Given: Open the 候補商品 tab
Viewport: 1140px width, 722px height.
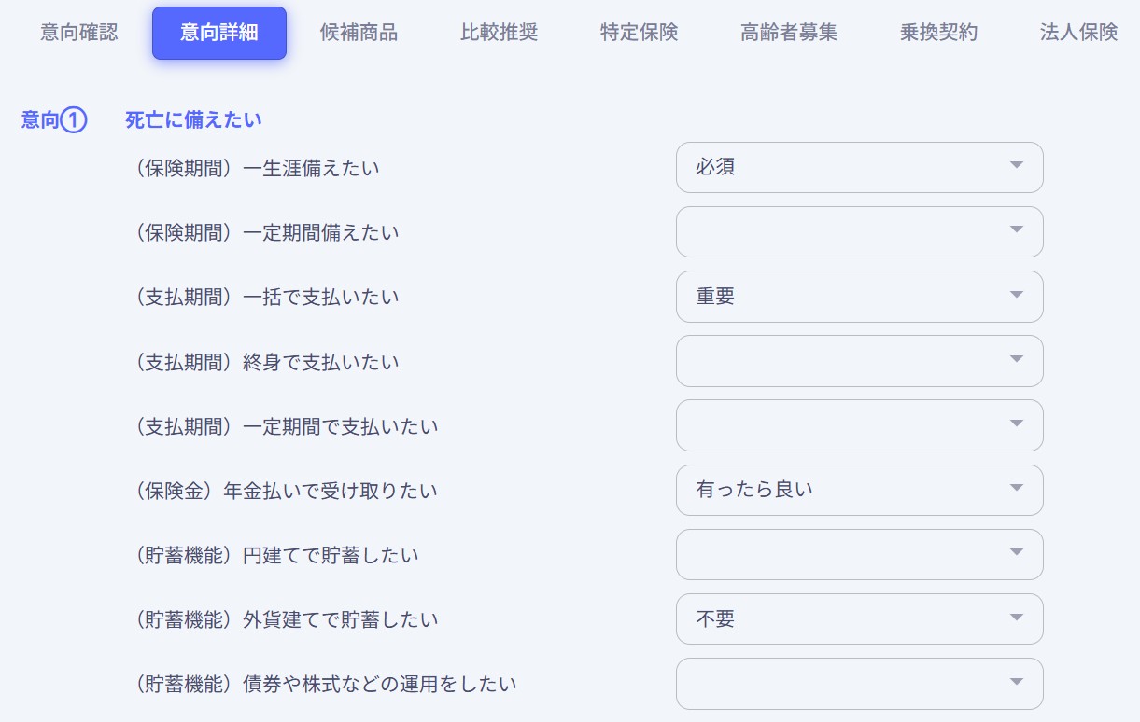Looking at the screenshot, I should (x=359, y=31).
